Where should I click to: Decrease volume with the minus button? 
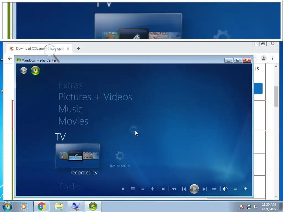coord(235,189)
